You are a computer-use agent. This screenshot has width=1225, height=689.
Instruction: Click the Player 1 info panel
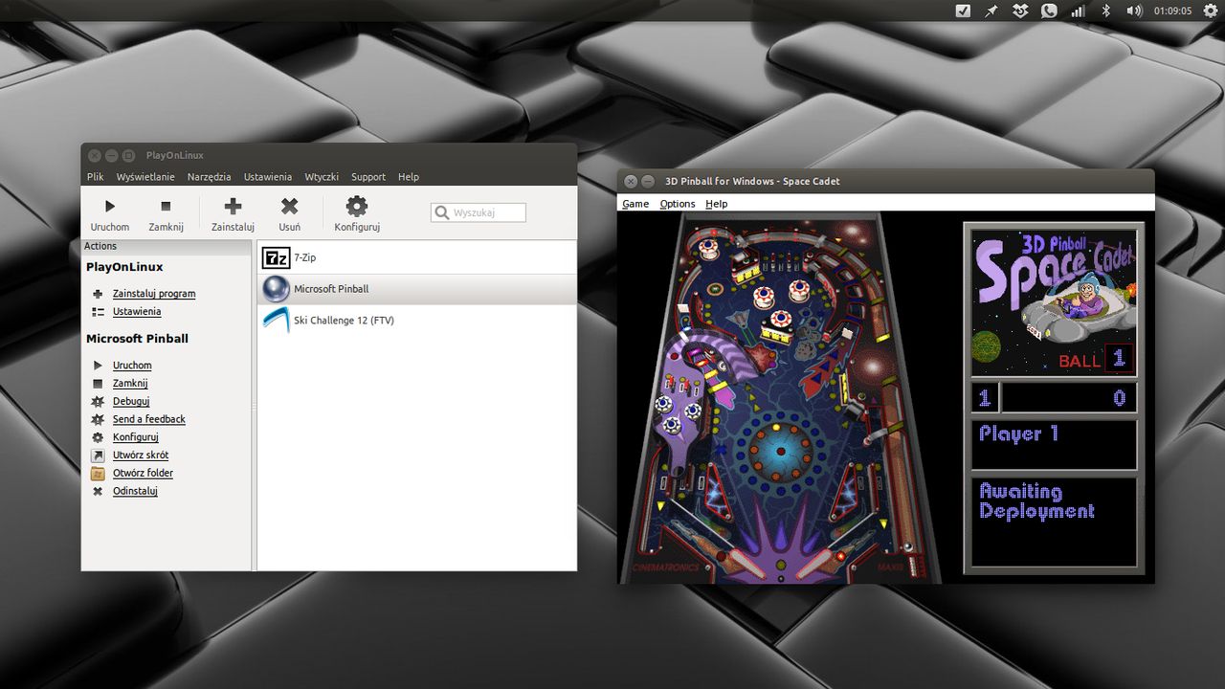tap(1055, 445)
